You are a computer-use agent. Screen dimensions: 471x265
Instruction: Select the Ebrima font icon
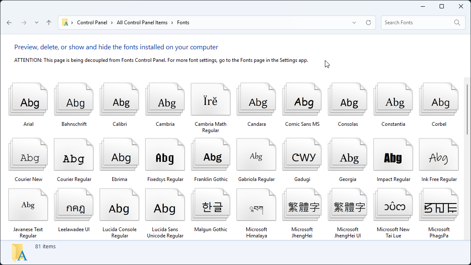tap(120, 154)
